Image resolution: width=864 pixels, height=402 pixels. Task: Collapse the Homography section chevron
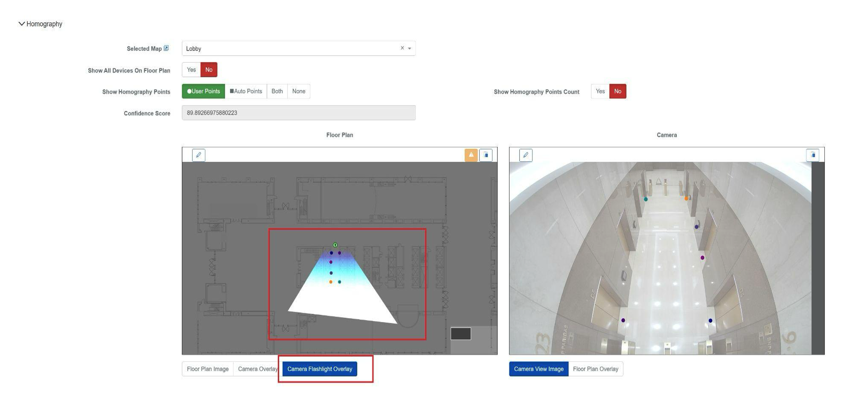(x=21, y=24)
